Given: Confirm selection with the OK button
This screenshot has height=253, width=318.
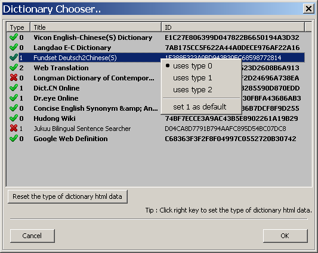Looking at the screenshot, I should [x=285, y=236].
